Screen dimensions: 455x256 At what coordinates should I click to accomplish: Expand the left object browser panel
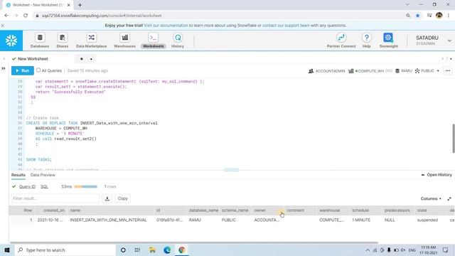pyautogui.click(x=4, y=68)
